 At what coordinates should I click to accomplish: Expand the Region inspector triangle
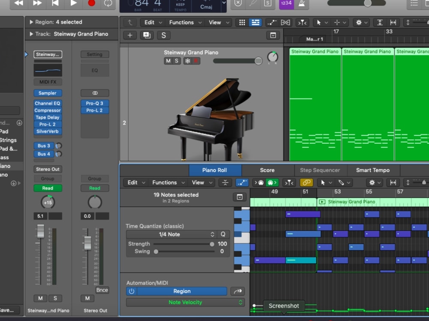[x=31, y=22]
